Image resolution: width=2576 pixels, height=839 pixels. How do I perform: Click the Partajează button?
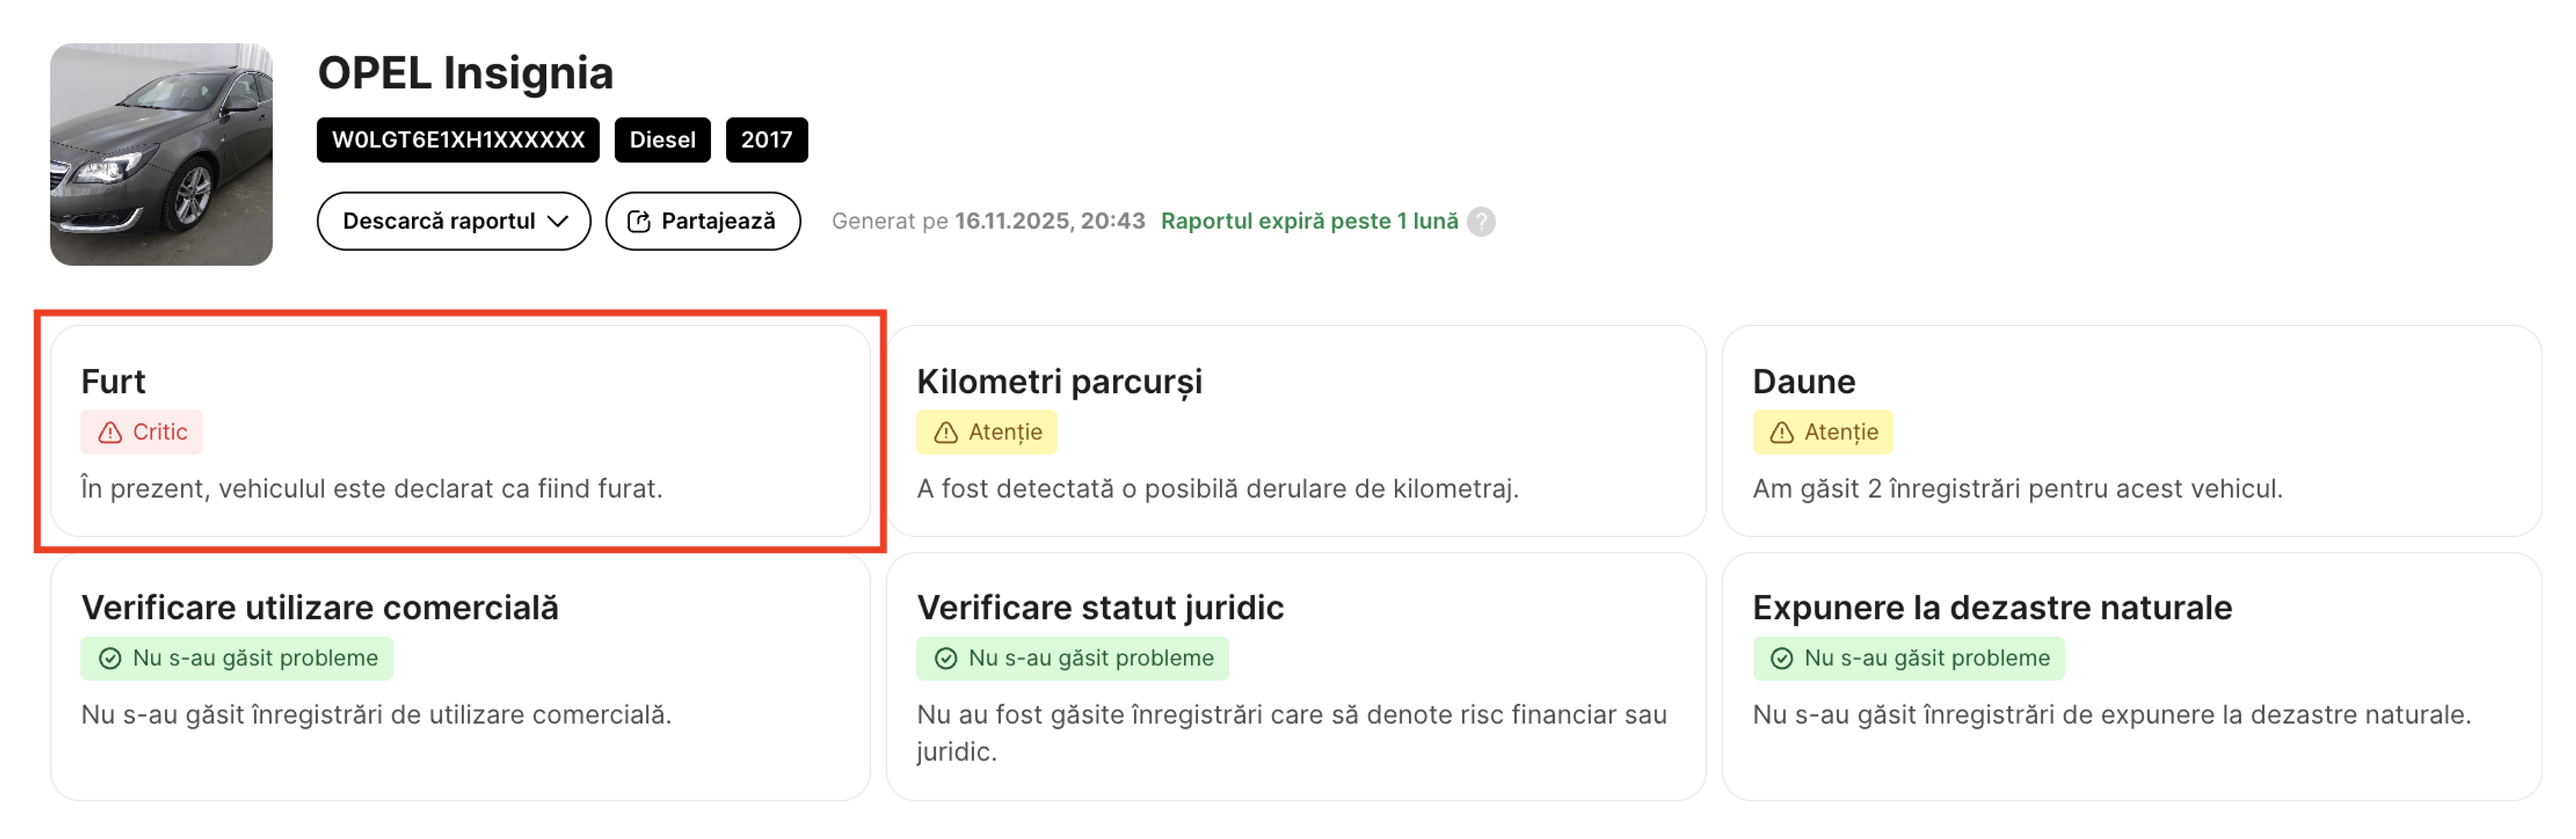tap(703, 221)
